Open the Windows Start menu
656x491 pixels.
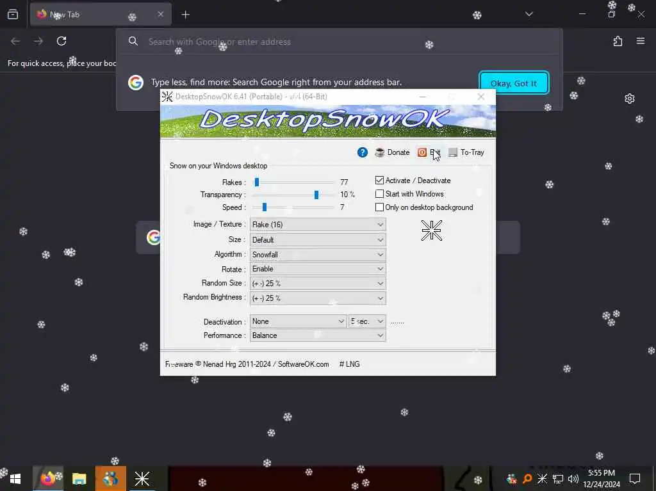[15, 479]
